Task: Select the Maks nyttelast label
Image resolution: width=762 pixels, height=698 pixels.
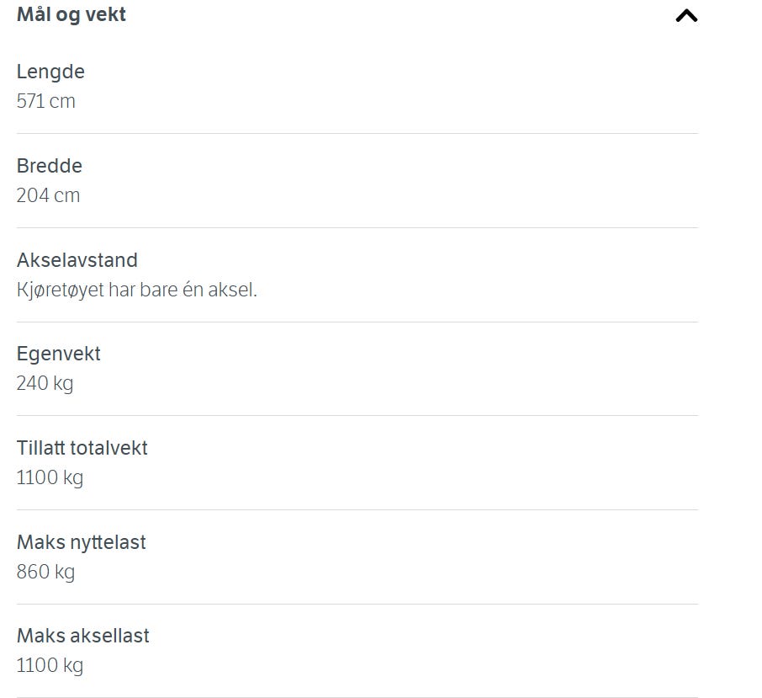Action: coord(81,542)
